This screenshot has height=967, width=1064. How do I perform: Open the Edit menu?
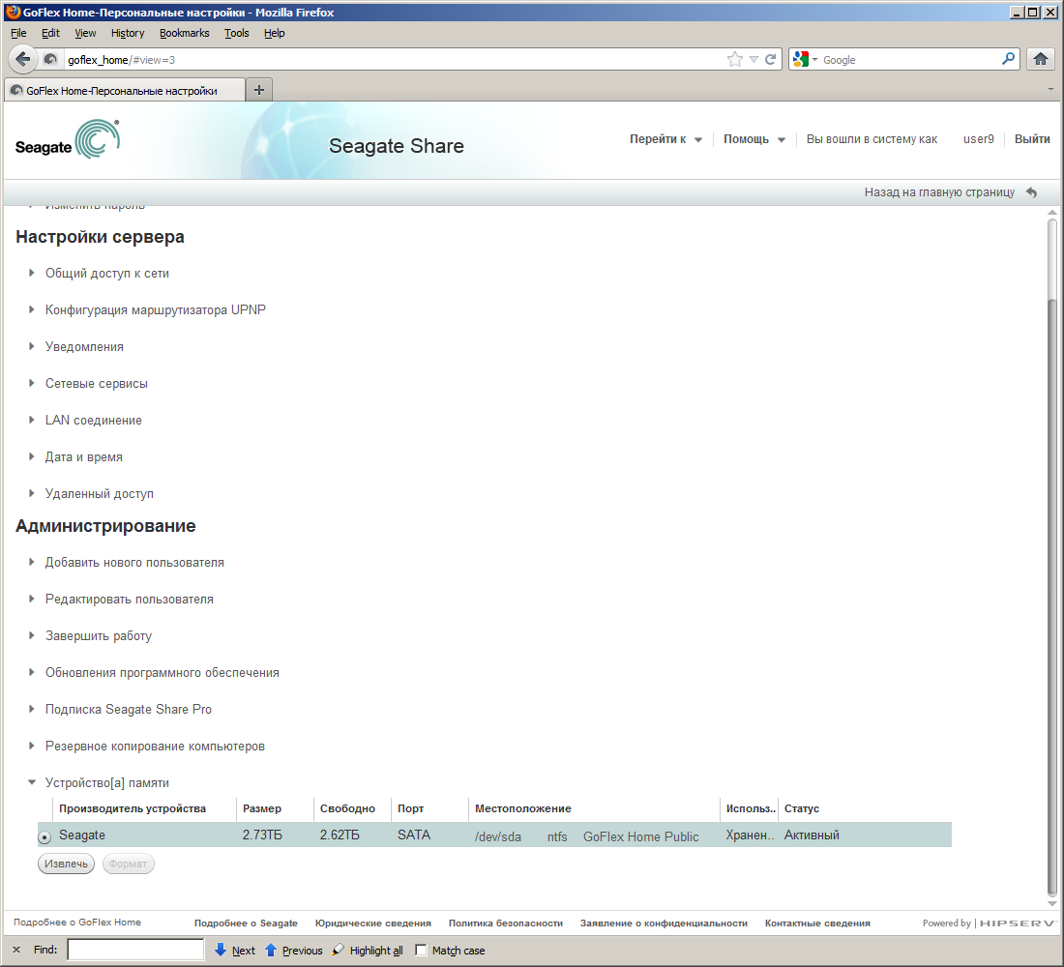point(50,33)
